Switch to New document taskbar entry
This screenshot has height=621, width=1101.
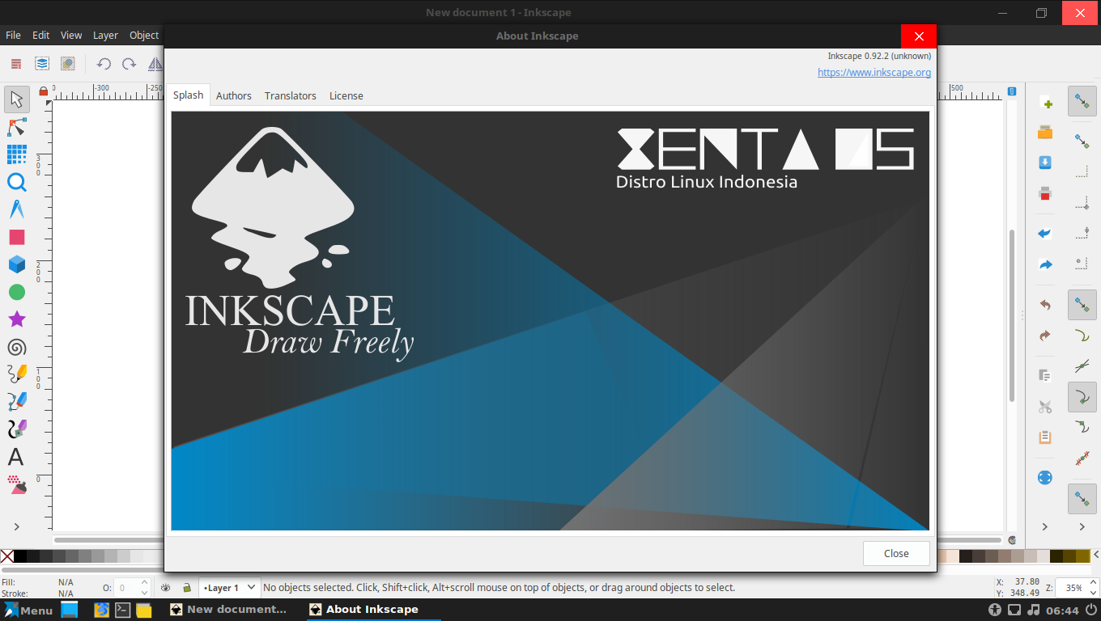point(228,609)
